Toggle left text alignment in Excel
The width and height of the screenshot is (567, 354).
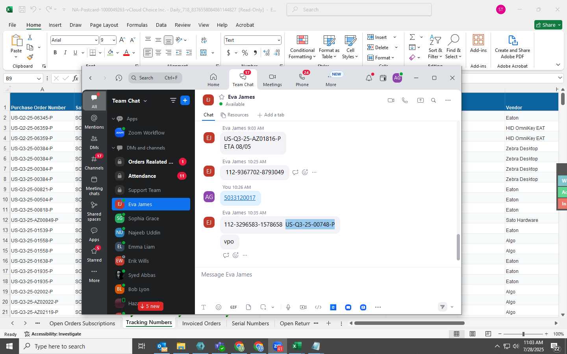point(148,52)
